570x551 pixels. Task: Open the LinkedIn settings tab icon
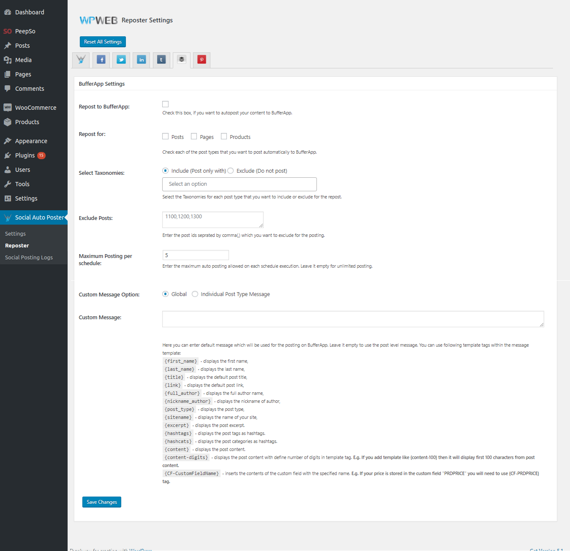tap(142, 60)
